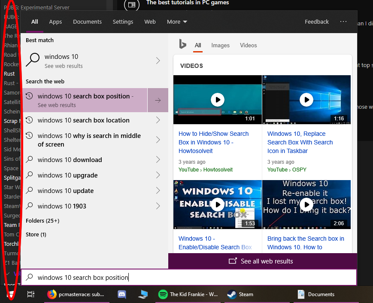The height and width of the screenshot is (303, 373).
Task: Open the three-dots options menu
Action: (x=343, y=21)
